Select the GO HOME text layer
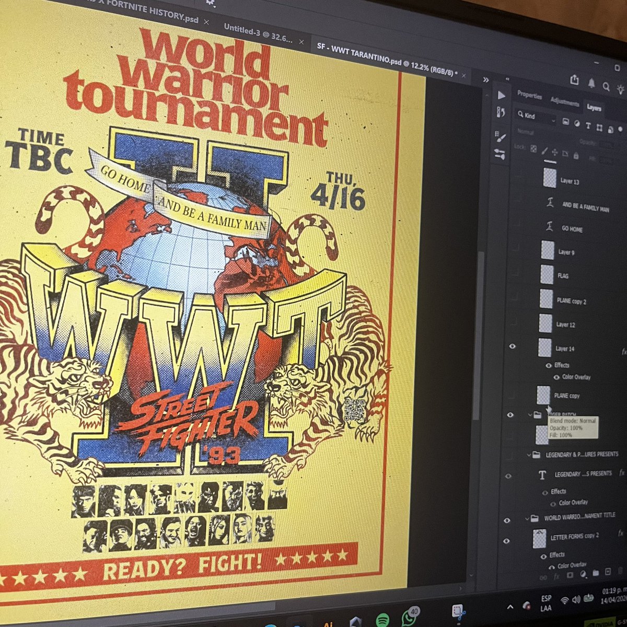 click(573, 228)
